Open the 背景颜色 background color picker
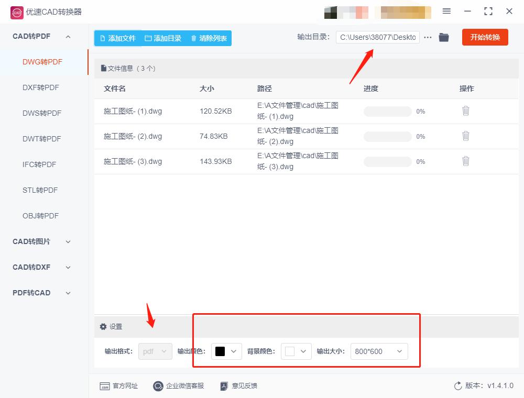This screenshot has width=524, height=398. coord(296,351)
